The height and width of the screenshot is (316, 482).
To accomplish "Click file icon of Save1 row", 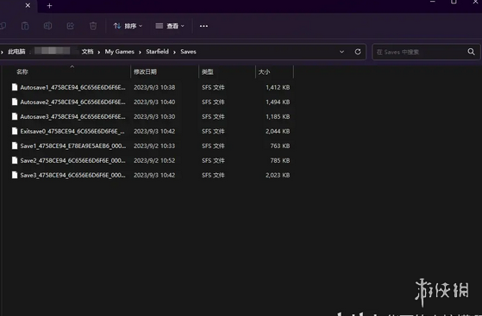I will 15,146.
